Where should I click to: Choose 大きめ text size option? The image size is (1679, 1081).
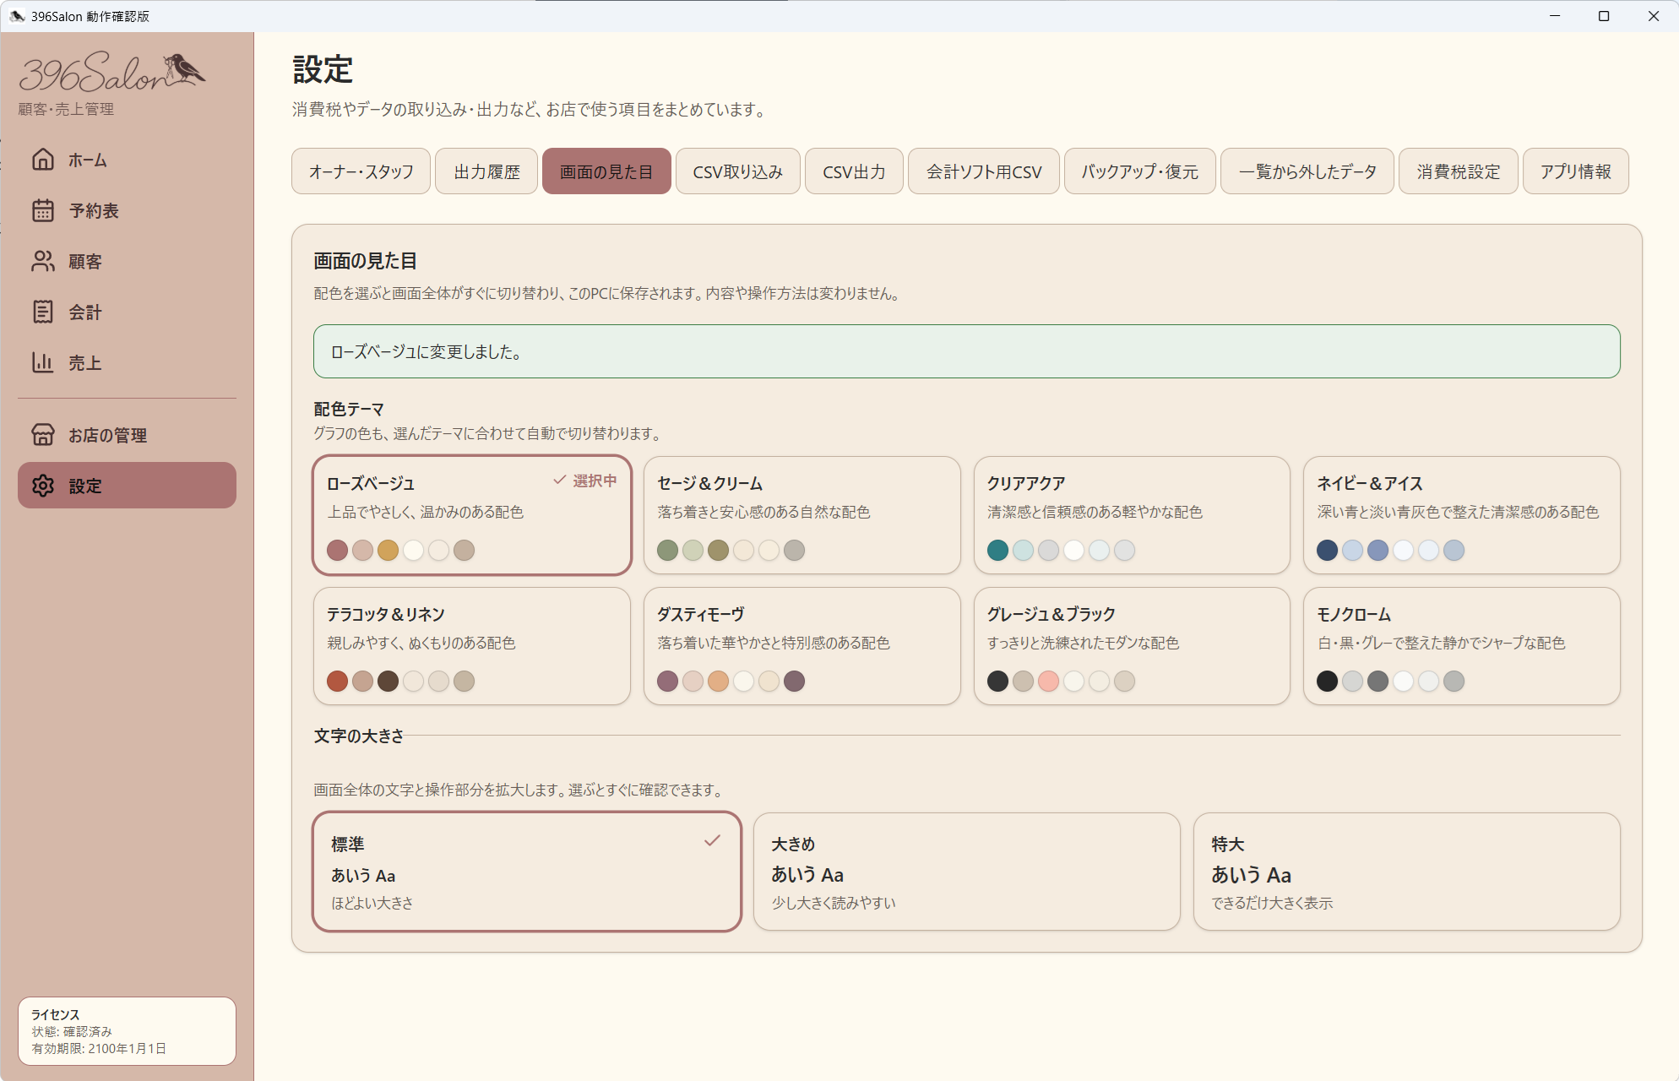(966, 872)
